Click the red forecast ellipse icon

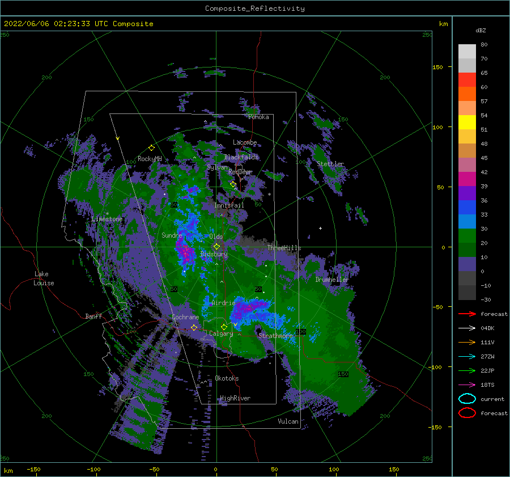click(x=467, y=413)
